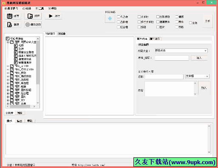The image size is (218, 168).
Task: Click the 屏蔽信息框 command icon
Action: click(x=16, y=62)
